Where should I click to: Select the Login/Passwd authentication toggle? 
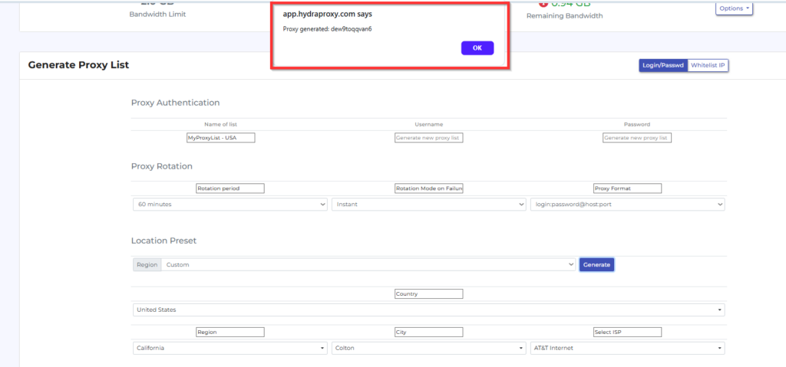662,66
